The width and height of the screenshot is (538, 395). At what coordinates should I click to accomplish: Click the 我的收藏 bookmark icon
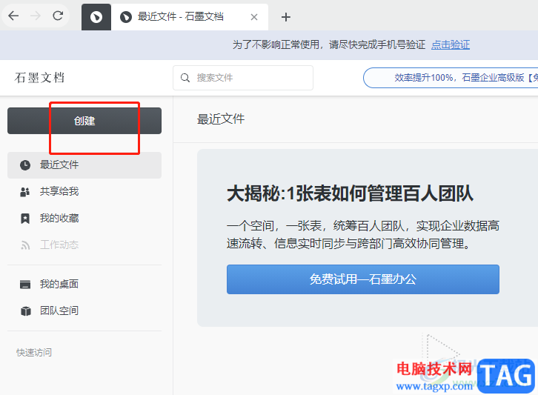pos(25,219)
